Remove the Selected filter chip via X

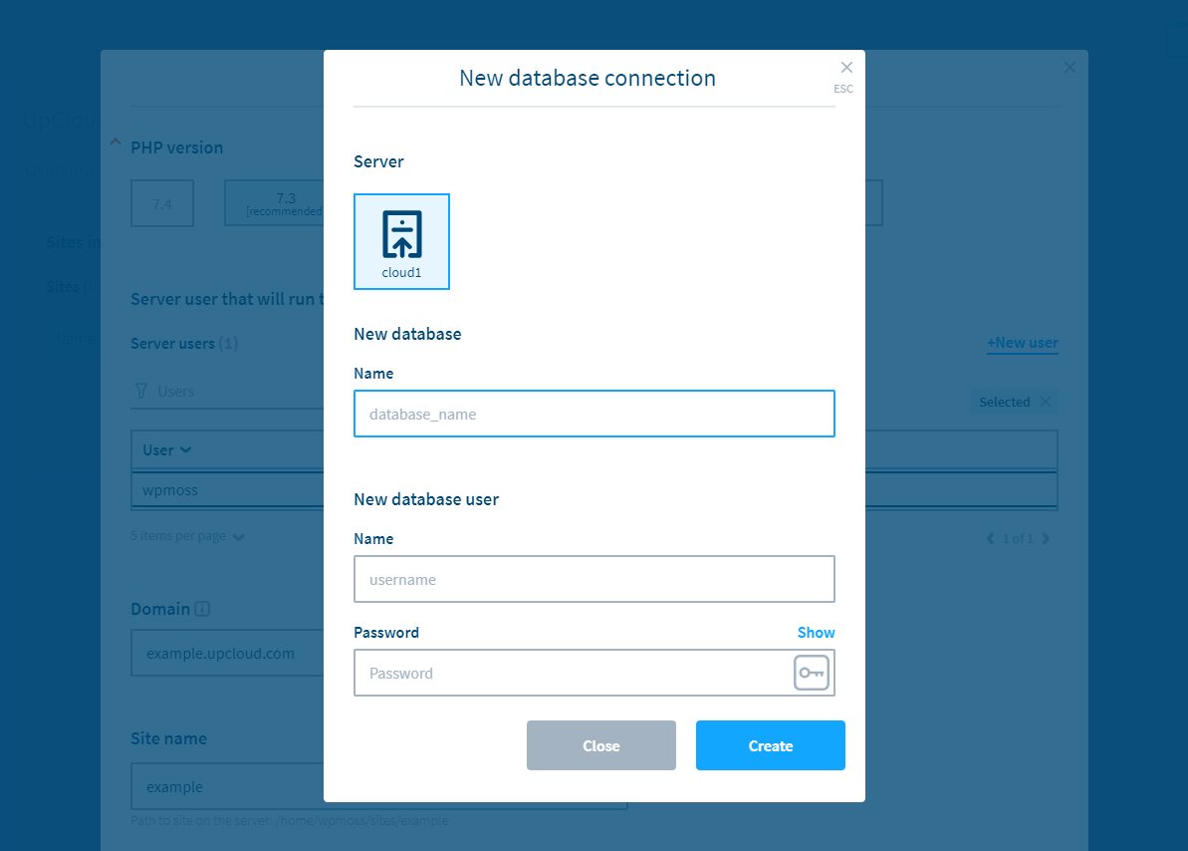click(x=1045, y=402)
